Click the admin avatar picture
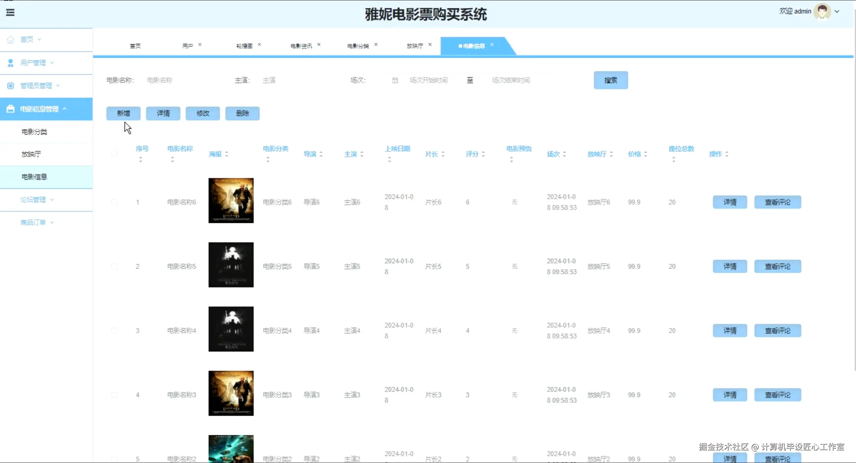Screen dimensions: 856x463 point(822,11)
